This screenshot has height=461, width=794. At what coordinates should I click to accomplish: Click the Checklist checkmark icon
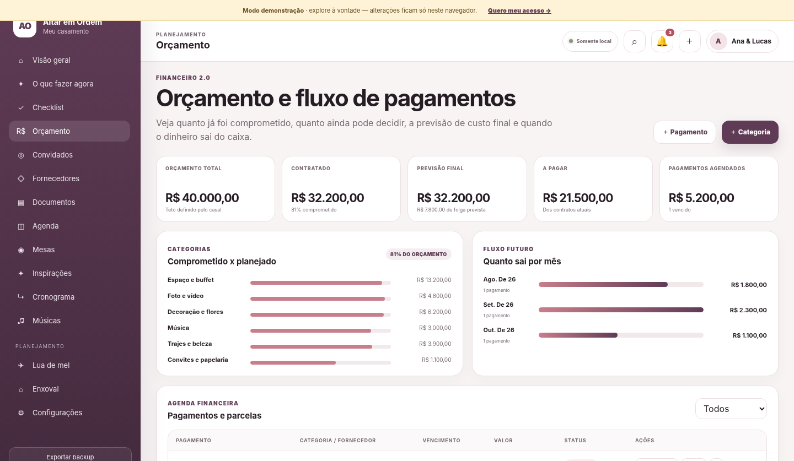(x=21, y=108)
